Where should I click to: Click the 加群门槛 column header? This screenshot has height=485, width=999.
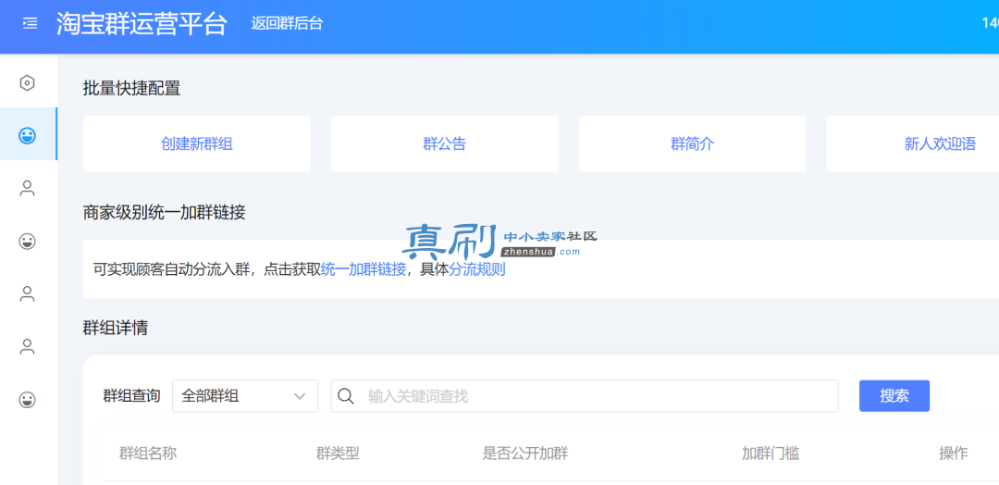[771, 454]
